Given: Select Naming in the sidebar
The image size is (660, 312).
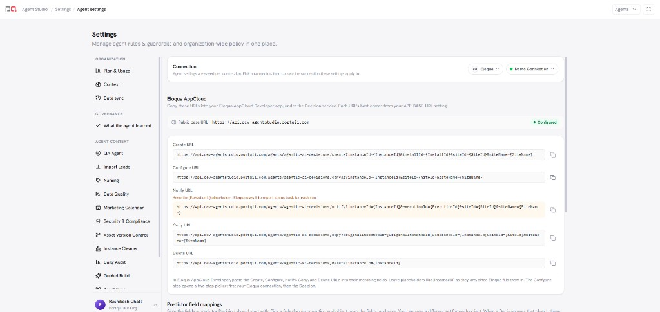Looking at the screenshot, I should 111,181.
